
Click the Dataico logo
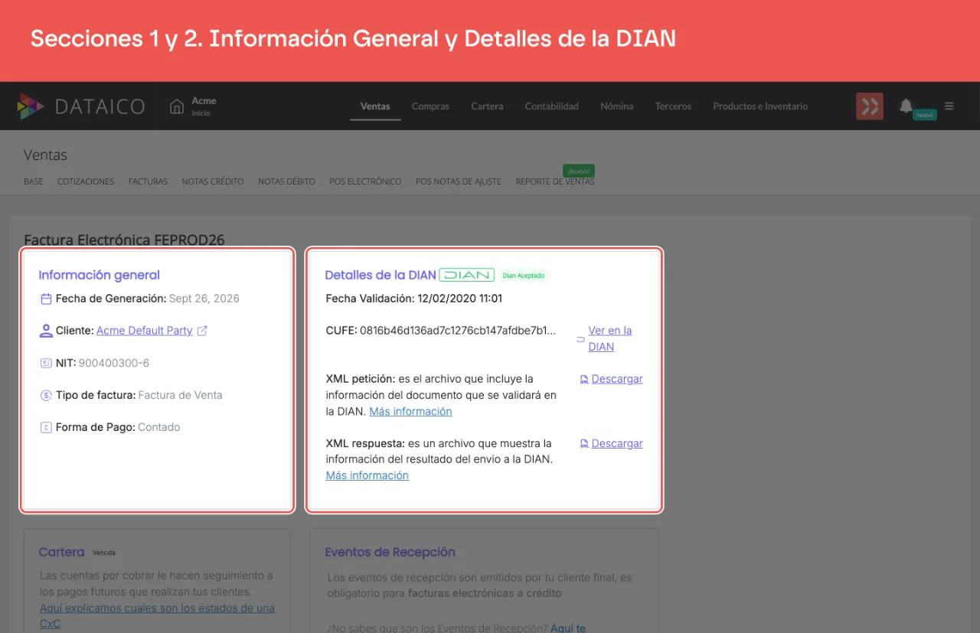(81, 106)
